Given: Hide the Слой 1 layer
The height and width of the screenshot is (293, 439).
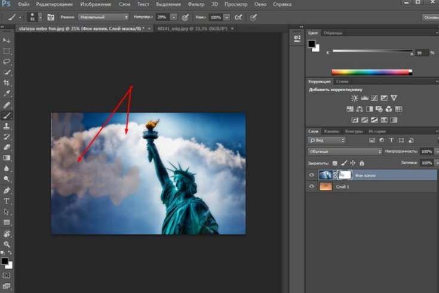Looking at the screenshot, I should click(312, 186).
